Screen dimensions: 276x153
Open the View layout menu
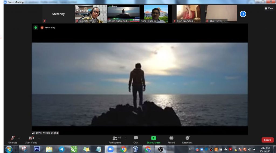(x=269, y=8)
